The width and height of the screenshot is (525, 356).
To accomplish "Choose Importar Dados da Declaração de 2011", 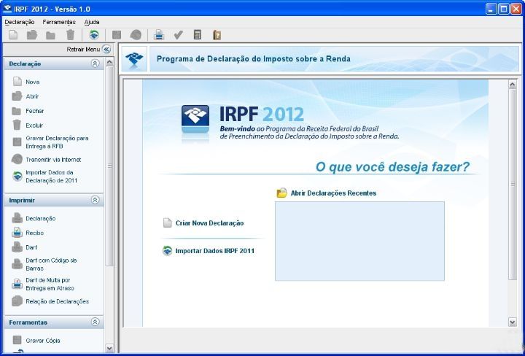I will (45, 176).
